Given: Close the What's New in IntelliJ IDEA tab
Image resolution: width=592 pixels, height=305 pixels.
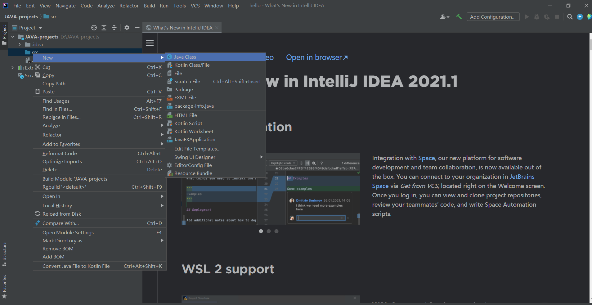Looking at the screenshot, I should coord(217,28).
